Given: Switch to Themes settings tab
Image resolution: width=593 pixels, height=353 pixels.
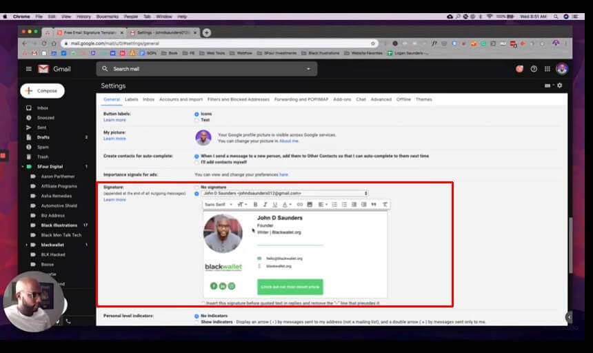Looking at the screenshot, I should (423, 99).
